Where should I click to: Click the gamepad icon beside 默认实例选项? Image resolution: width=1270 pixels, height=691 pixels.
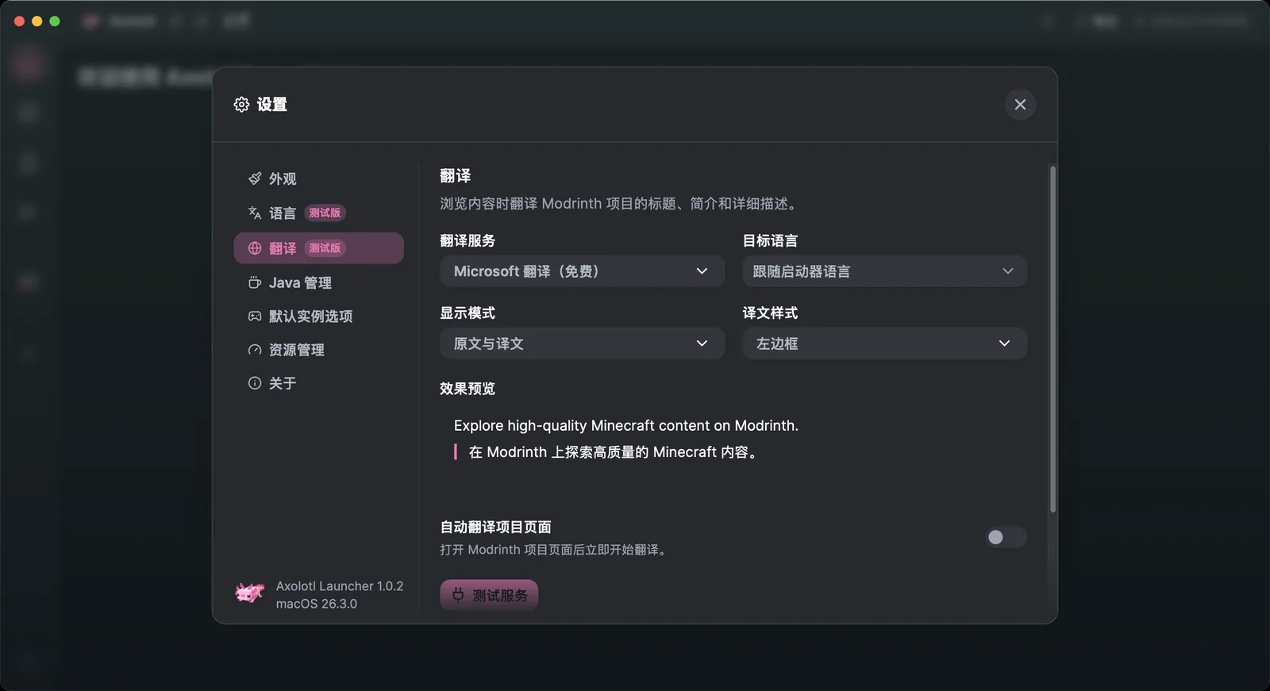255,316
